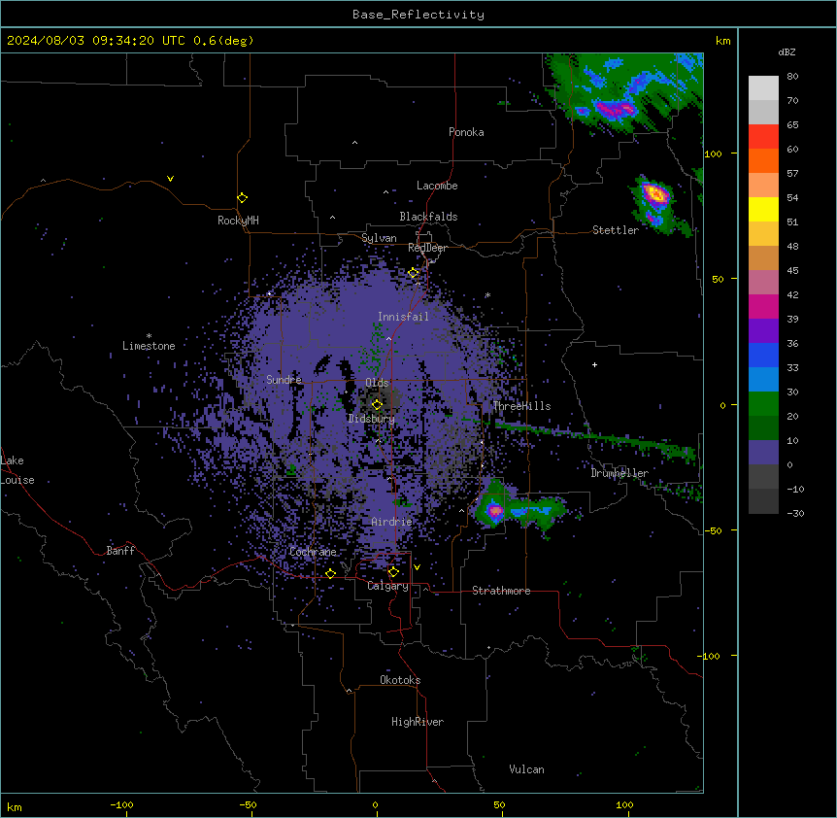Screen dimensions: 837x818
Task: Click the Didsbury town label
Action: [372, 419]
